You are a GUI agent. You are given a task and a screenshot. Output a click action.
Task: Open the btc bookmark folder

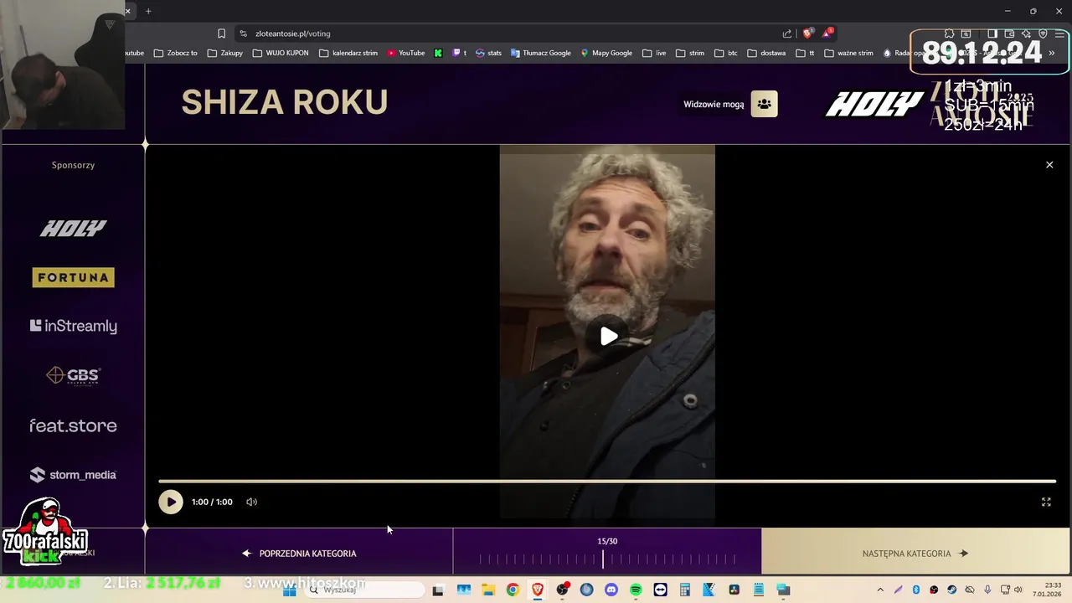726,53
